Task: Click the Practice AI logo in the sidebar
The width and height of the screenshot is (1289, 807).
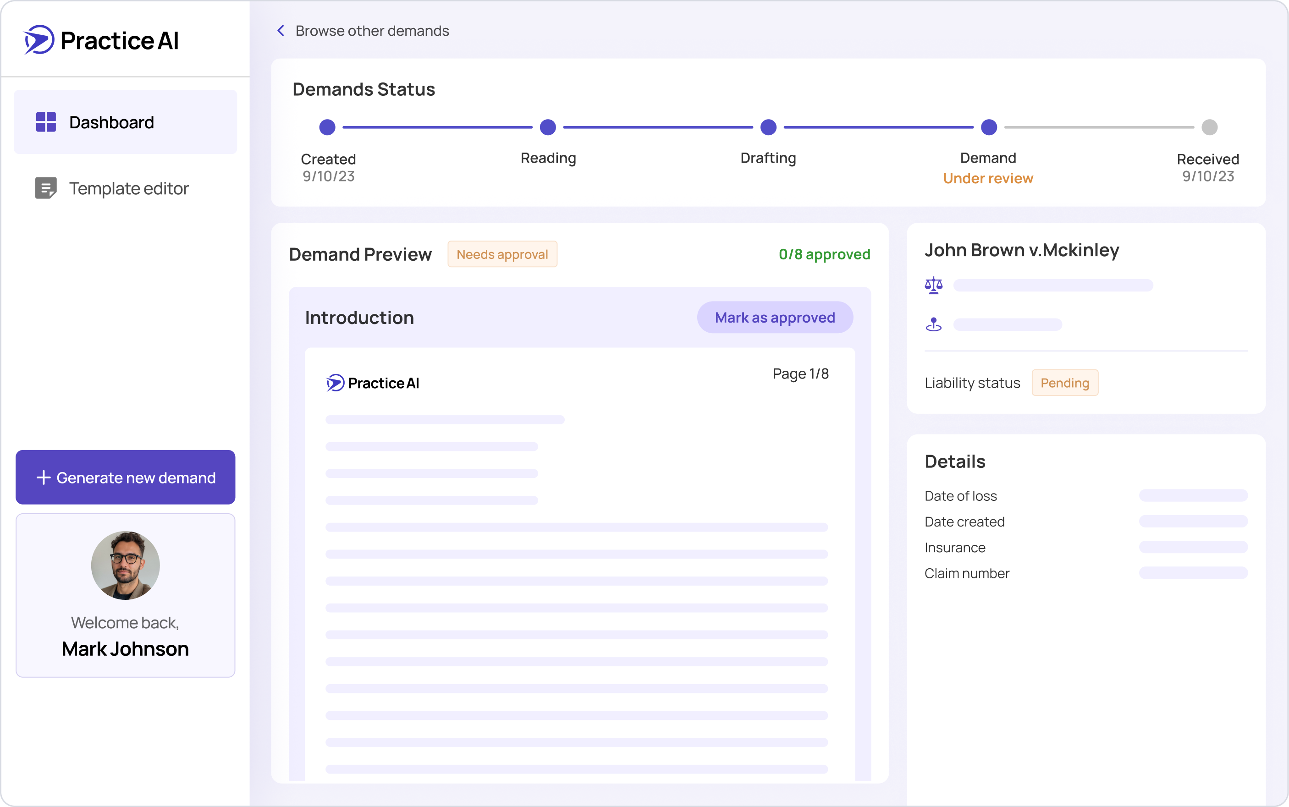Action: pyautogui.click(x=101, y=40)
